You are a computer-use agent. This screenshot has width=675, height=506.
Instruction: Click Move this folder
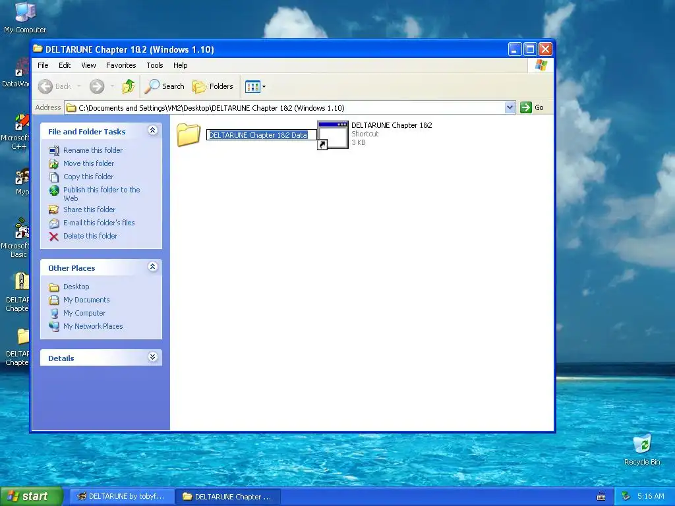click(x=89, y=163)
